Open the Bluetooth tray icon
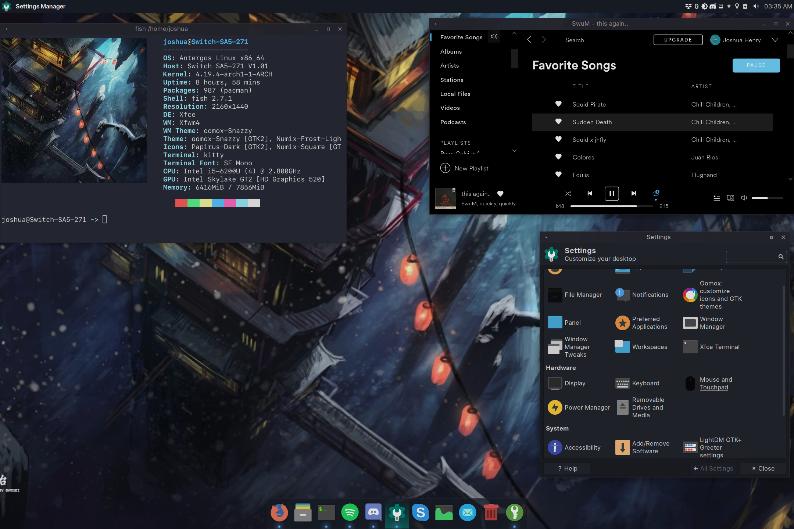The image size is (794, 529). (696, 6)
